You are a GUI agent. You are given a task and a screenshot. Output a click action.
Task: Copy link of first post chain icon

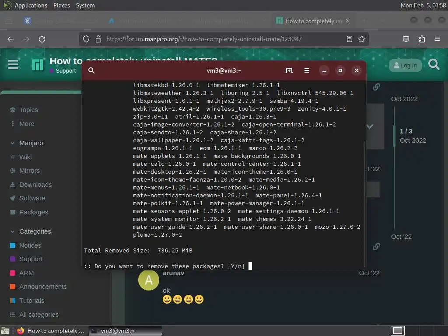(x=376, y=87)
